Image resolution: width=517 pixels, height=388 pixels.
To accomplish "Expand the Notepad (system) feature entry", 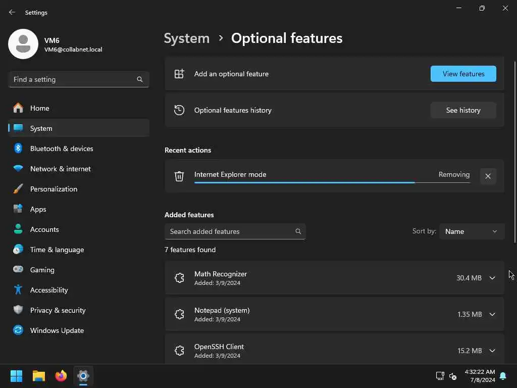I will (492, 314).
